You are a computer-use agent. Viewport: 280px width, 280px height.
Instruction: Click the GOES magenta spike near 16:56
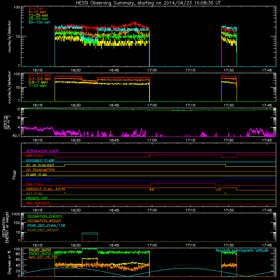click(x=142, y=132)
